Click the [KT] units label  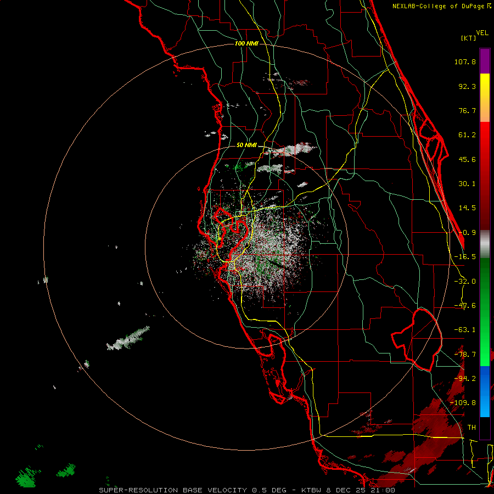(x=469, y=38)
